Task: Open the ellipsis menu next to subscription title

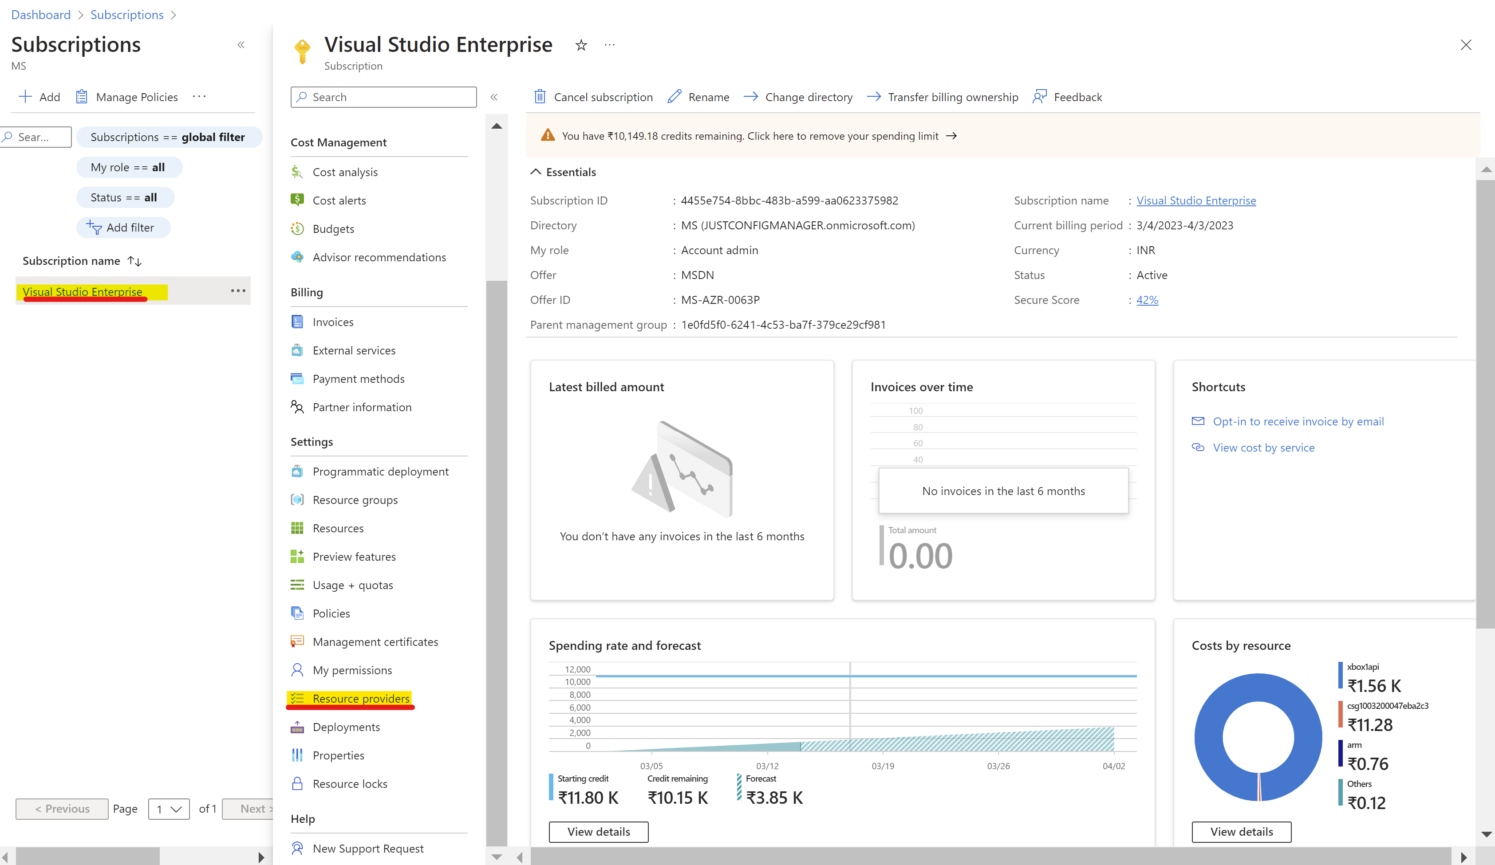Action: 609,45
